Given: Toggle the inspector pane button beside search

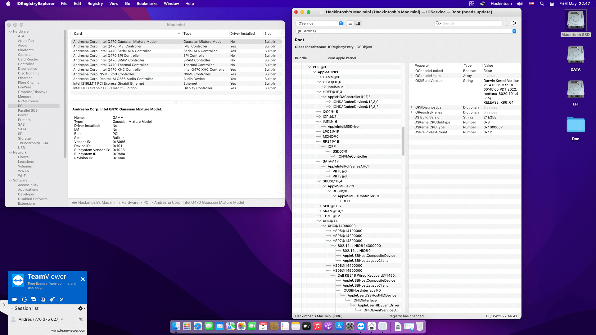Looking at the screenshot, I should click(x=514, y=23).
